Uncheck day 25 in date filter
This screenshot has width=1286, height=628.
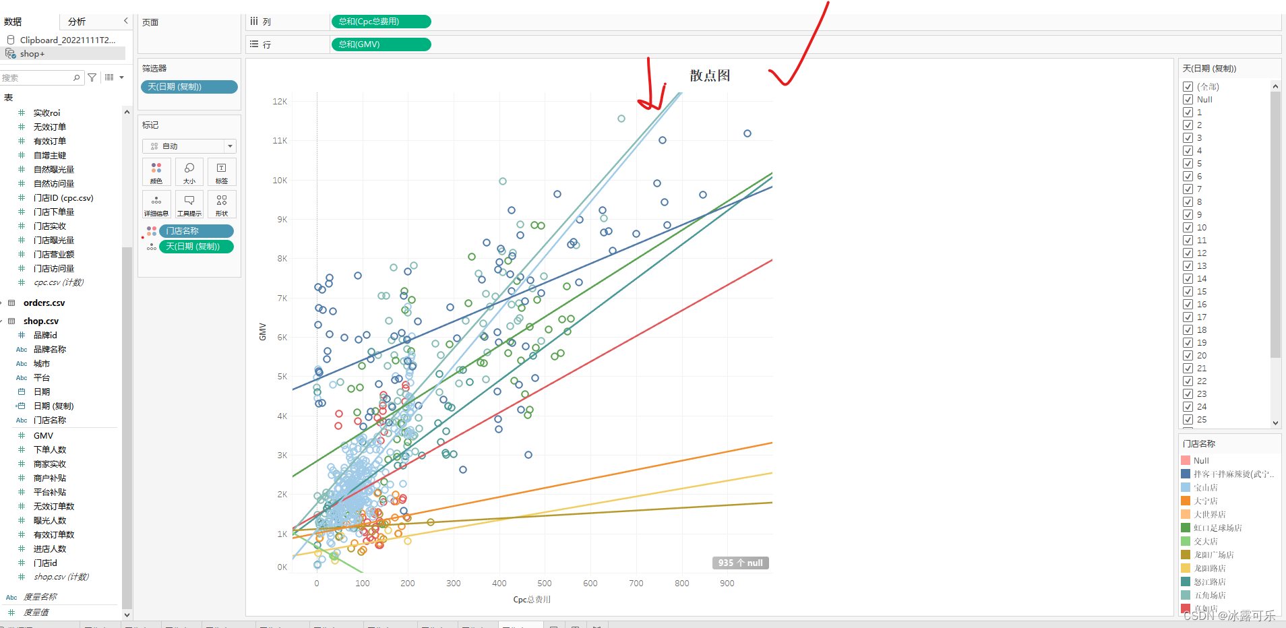[1188, 420]
